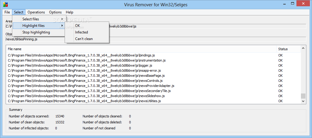This screenshot has width=312, height=138.
Task: Click the file list scrollbar thumb
Action: [303, 96]
